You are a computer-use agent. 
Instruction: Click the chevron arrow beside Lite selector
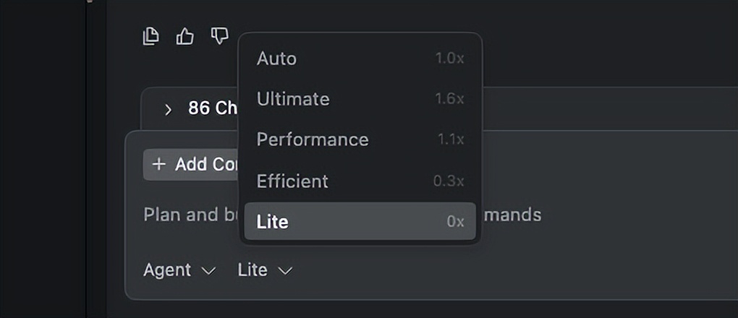coord(285,271)
